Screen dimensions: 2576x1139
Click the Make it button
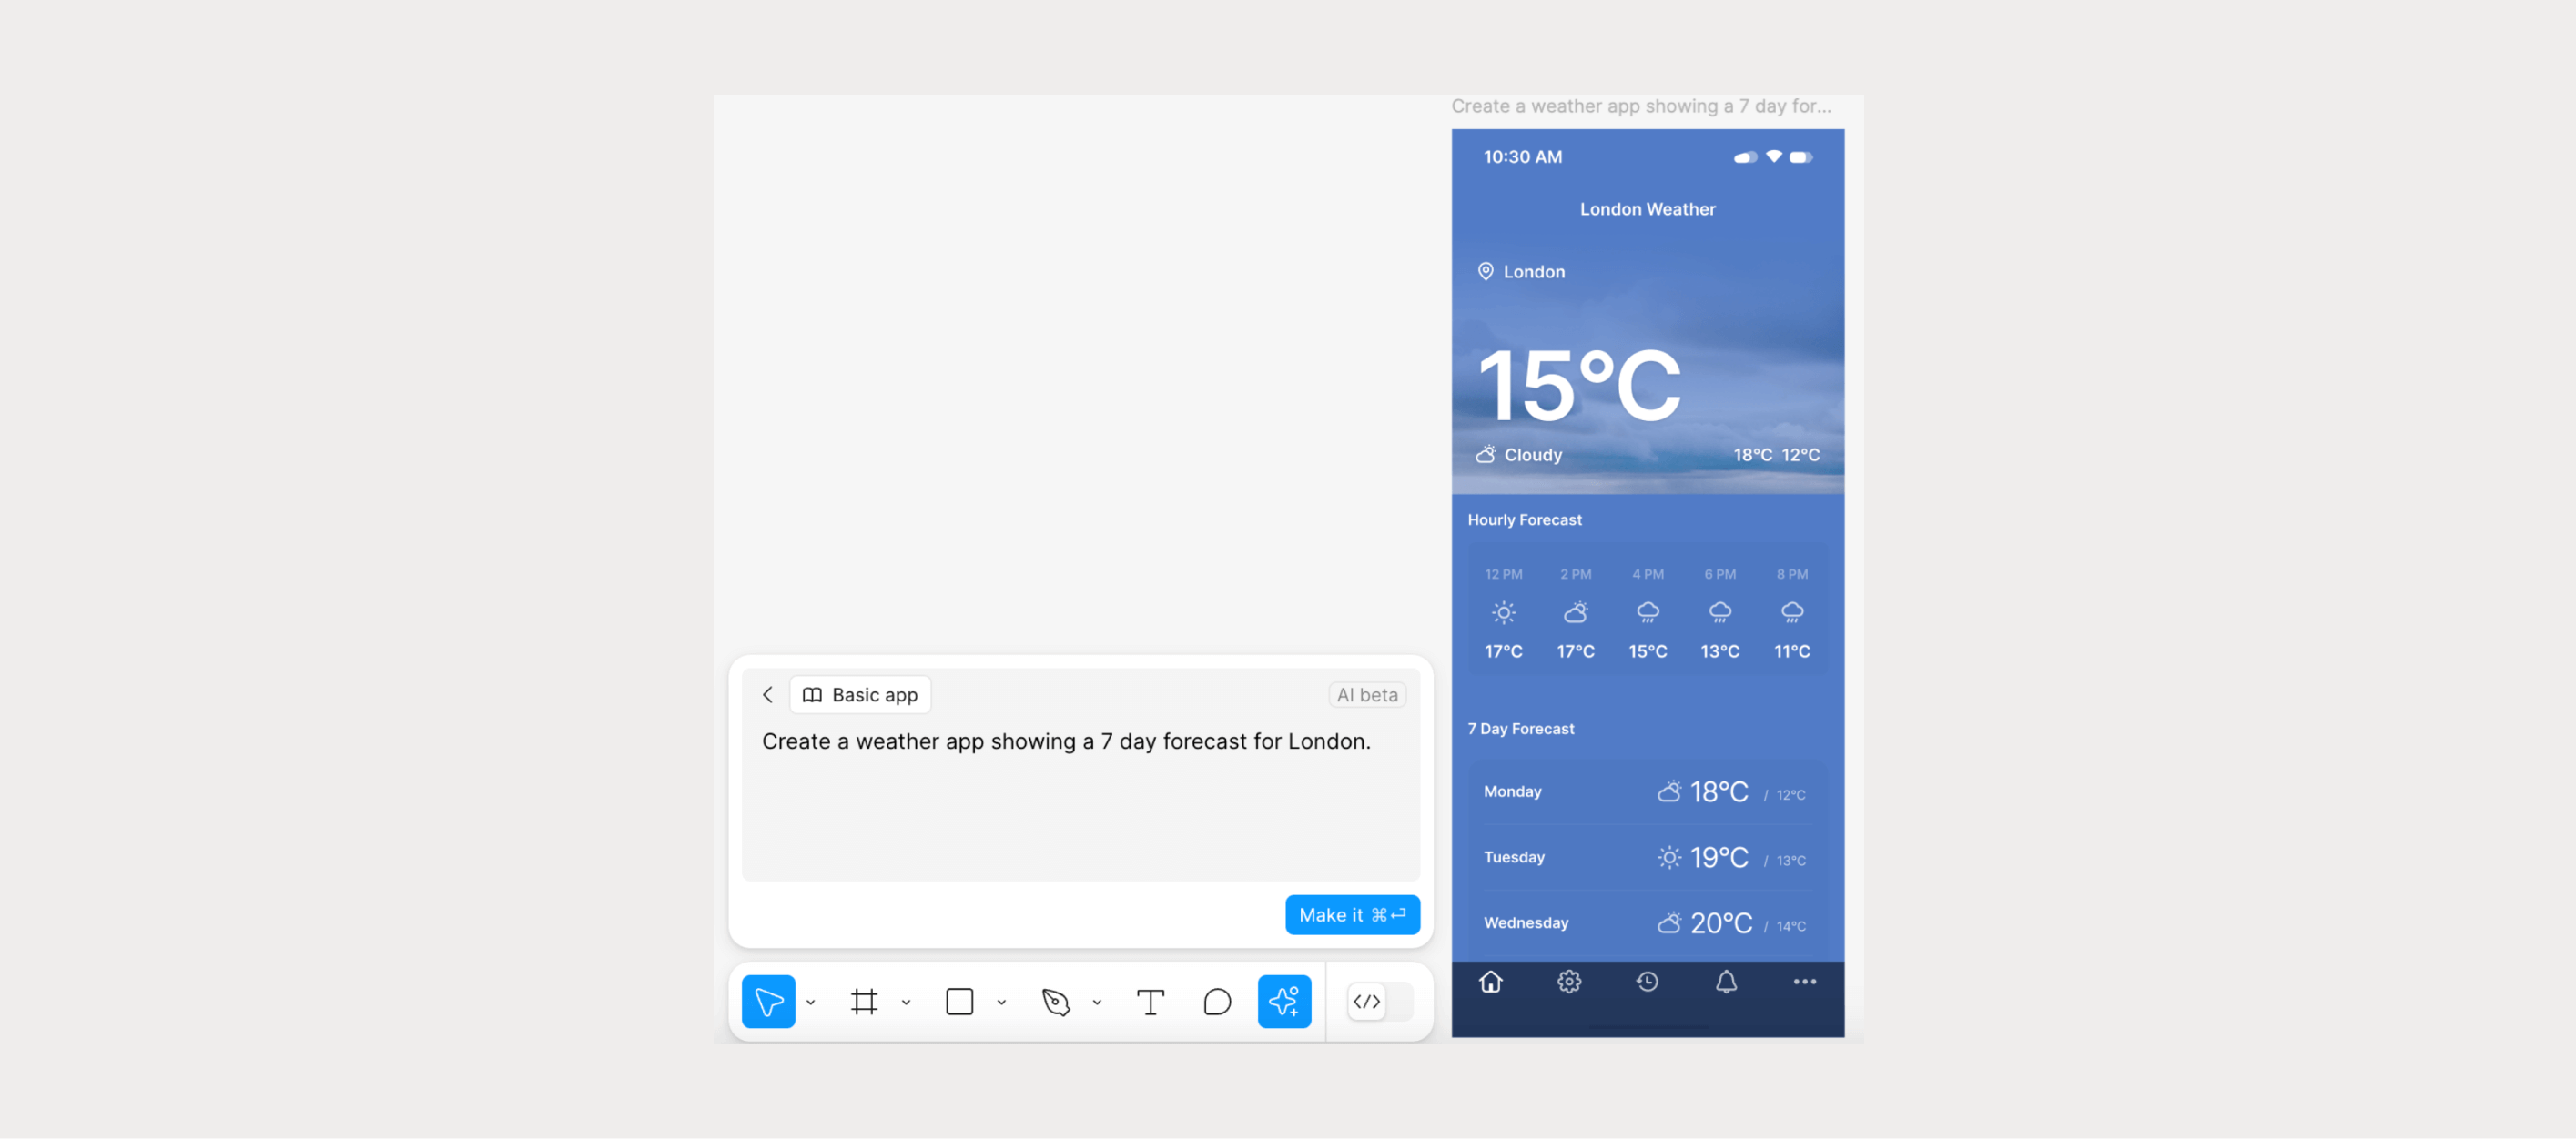coord(1352,914)
